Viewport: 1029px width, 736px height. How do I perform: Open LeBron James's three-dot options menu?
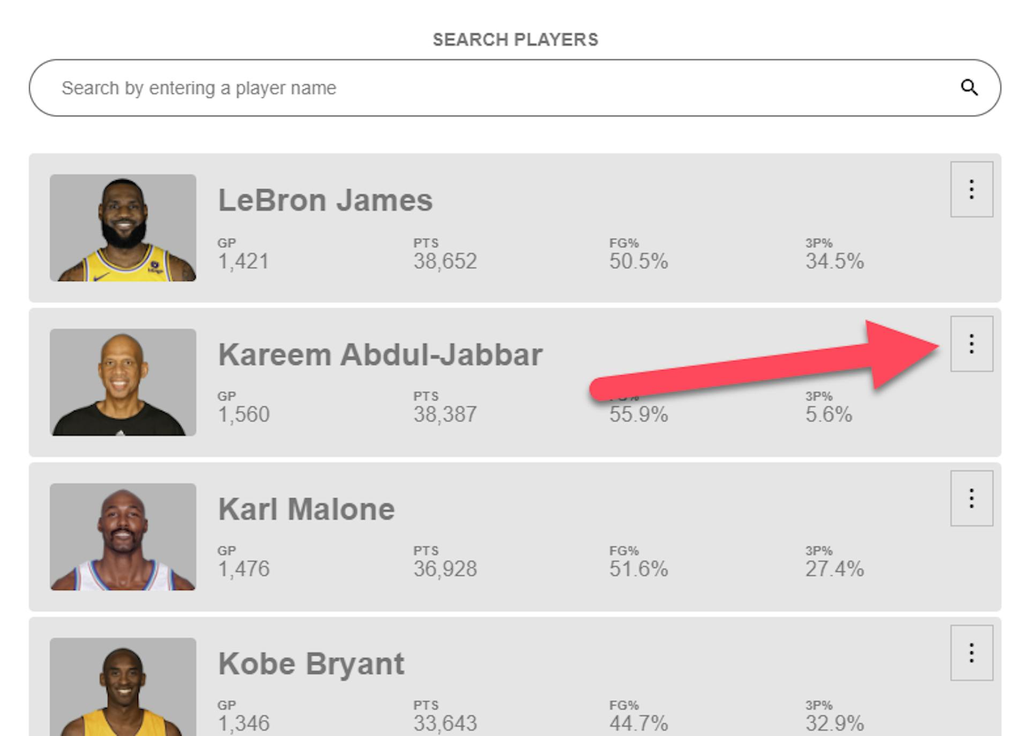[x=971, y=189]
